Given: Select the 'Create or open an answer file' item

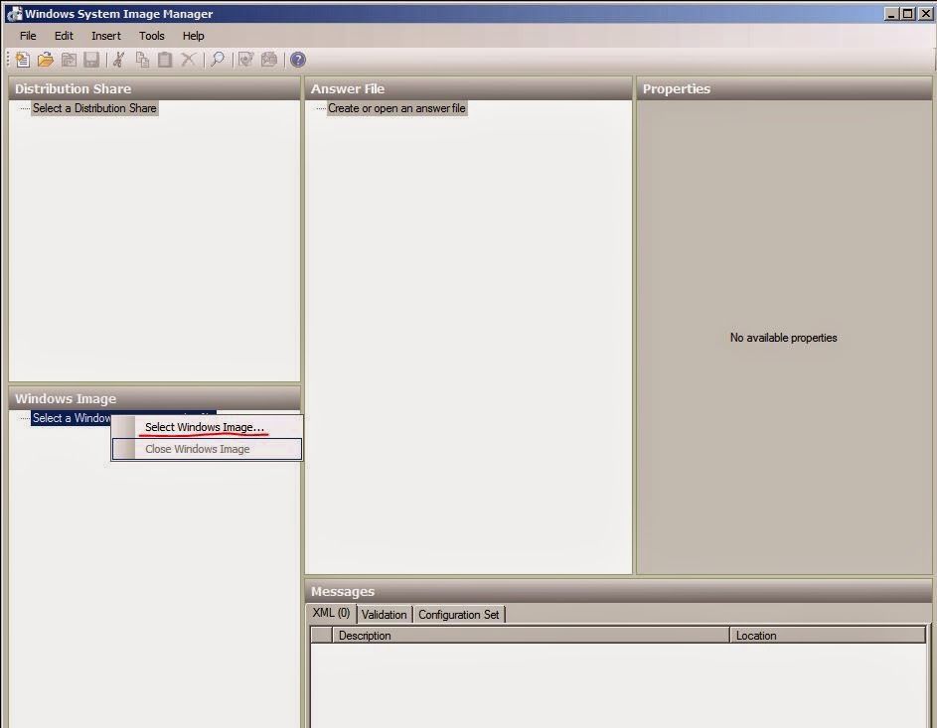Looking at the screenshot, I should tap(396, 108).
